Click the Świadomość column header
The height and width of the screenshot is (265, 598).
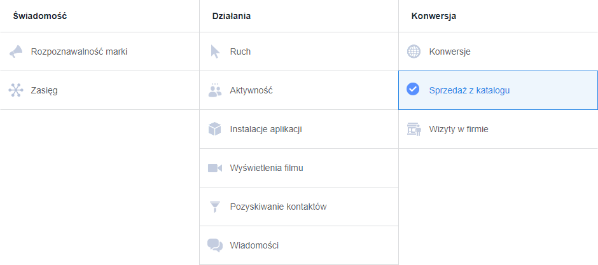(x=39, y=16)
